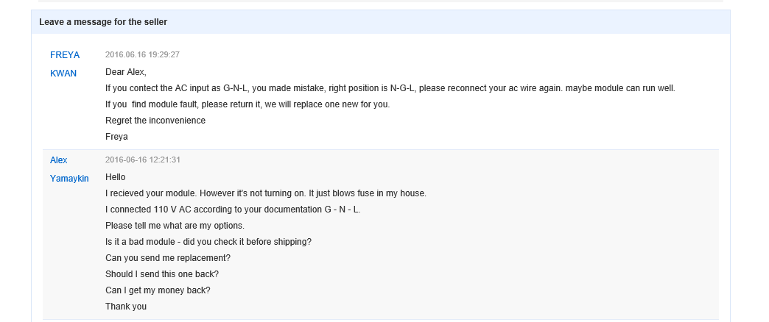Screen dimensions: 769x322
Task: Open Alex sender name link
Action: coord(59,160)
